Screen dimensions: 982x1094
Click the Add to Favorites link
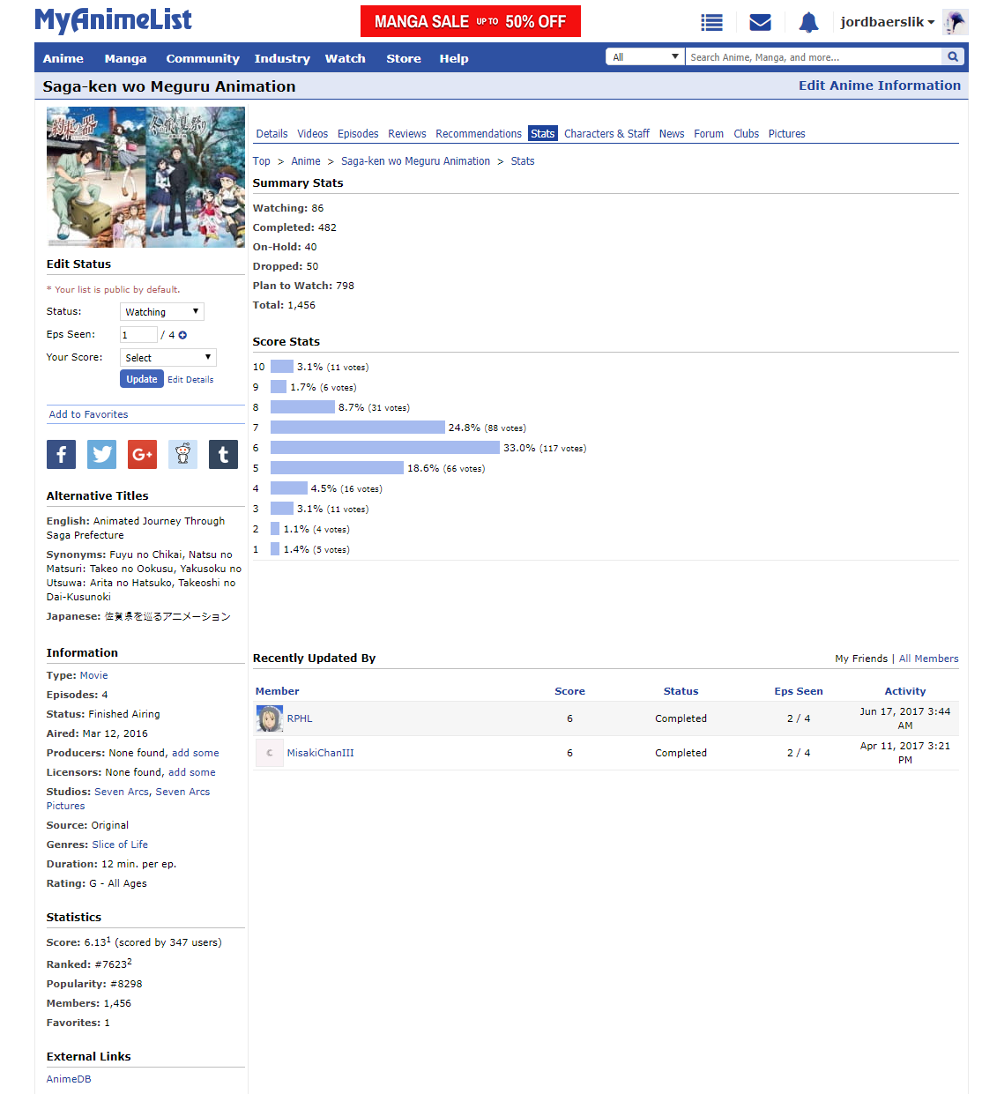(88, 414)
